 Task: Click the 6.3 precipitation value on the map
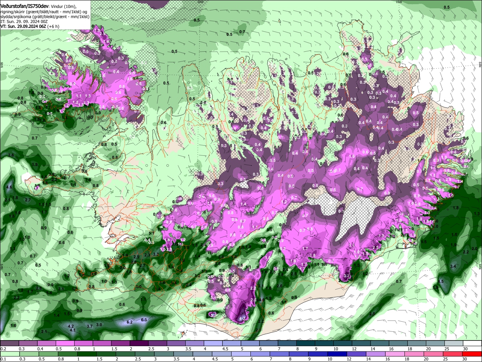pos(144,320)
